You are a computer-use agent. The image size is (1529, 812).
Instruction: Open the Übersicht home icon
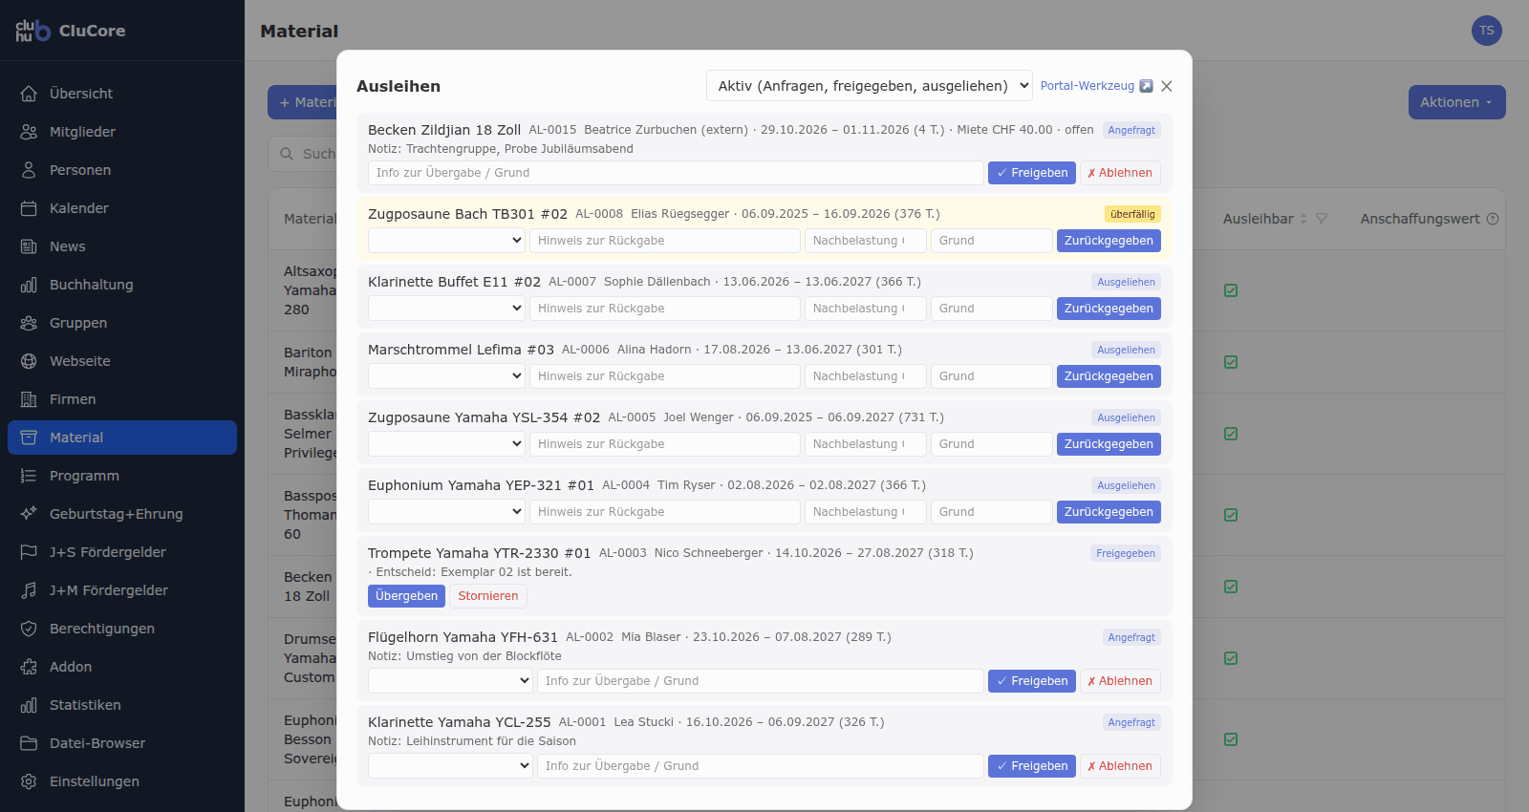click(29, 94)
